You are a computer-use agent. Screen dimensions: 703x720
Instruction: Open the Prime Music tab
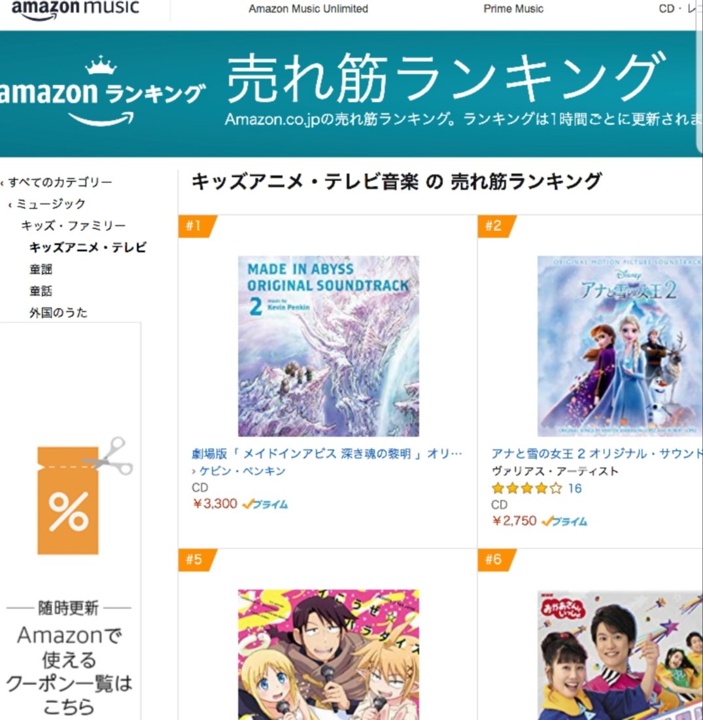point(513,9)
